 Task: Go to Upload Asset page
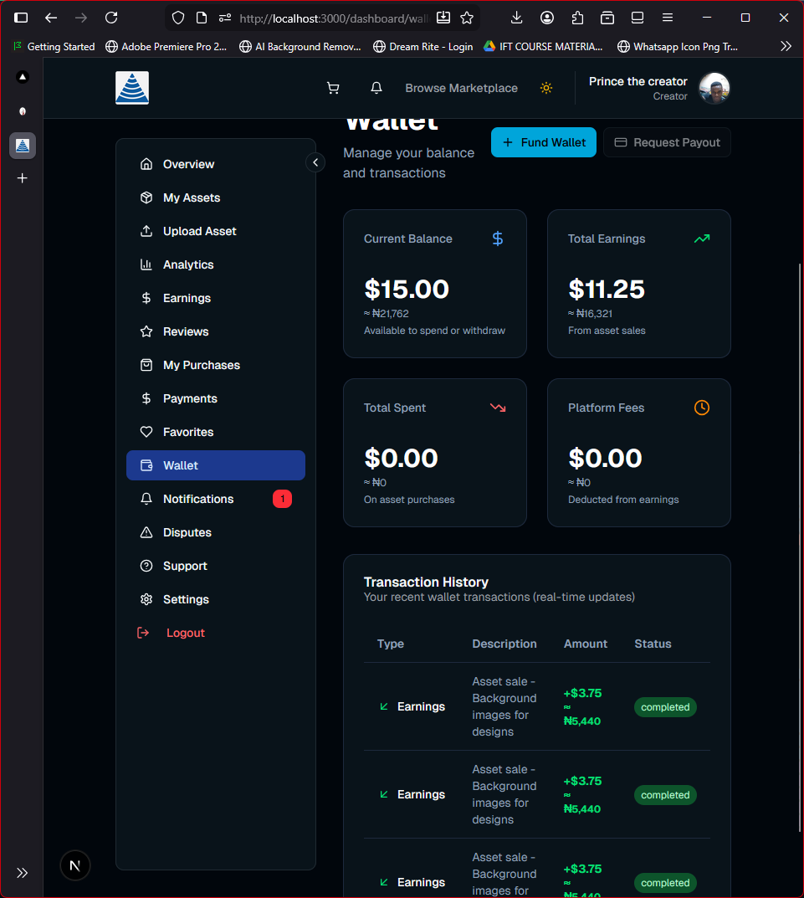pos(199,231)
